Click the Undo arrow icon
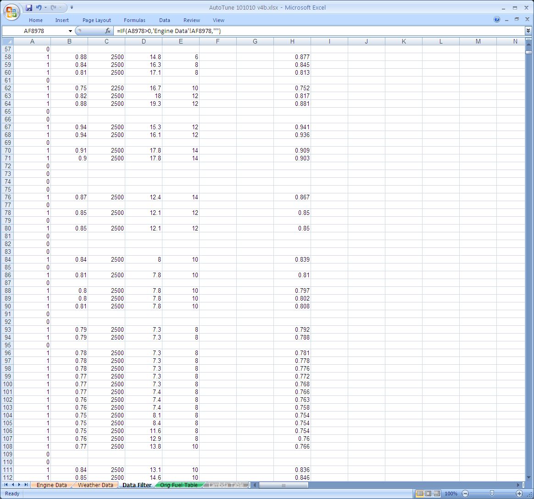 pos(39,8)
